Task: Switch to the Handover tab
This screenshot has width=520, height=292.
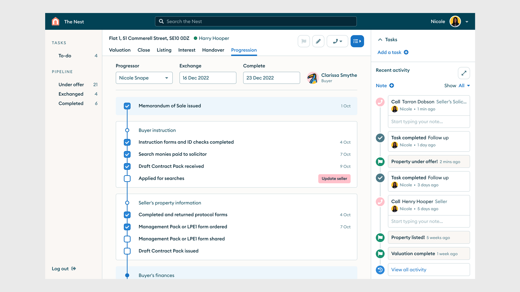Action: [213, 50]
